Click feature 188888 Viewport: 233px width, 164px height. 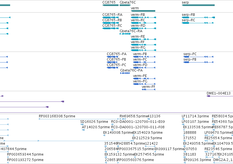[x=184, y=135]
